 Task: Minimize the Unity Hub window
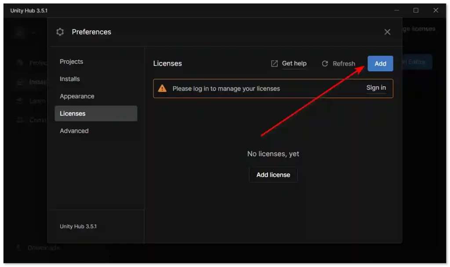click(x=396, y=11)
